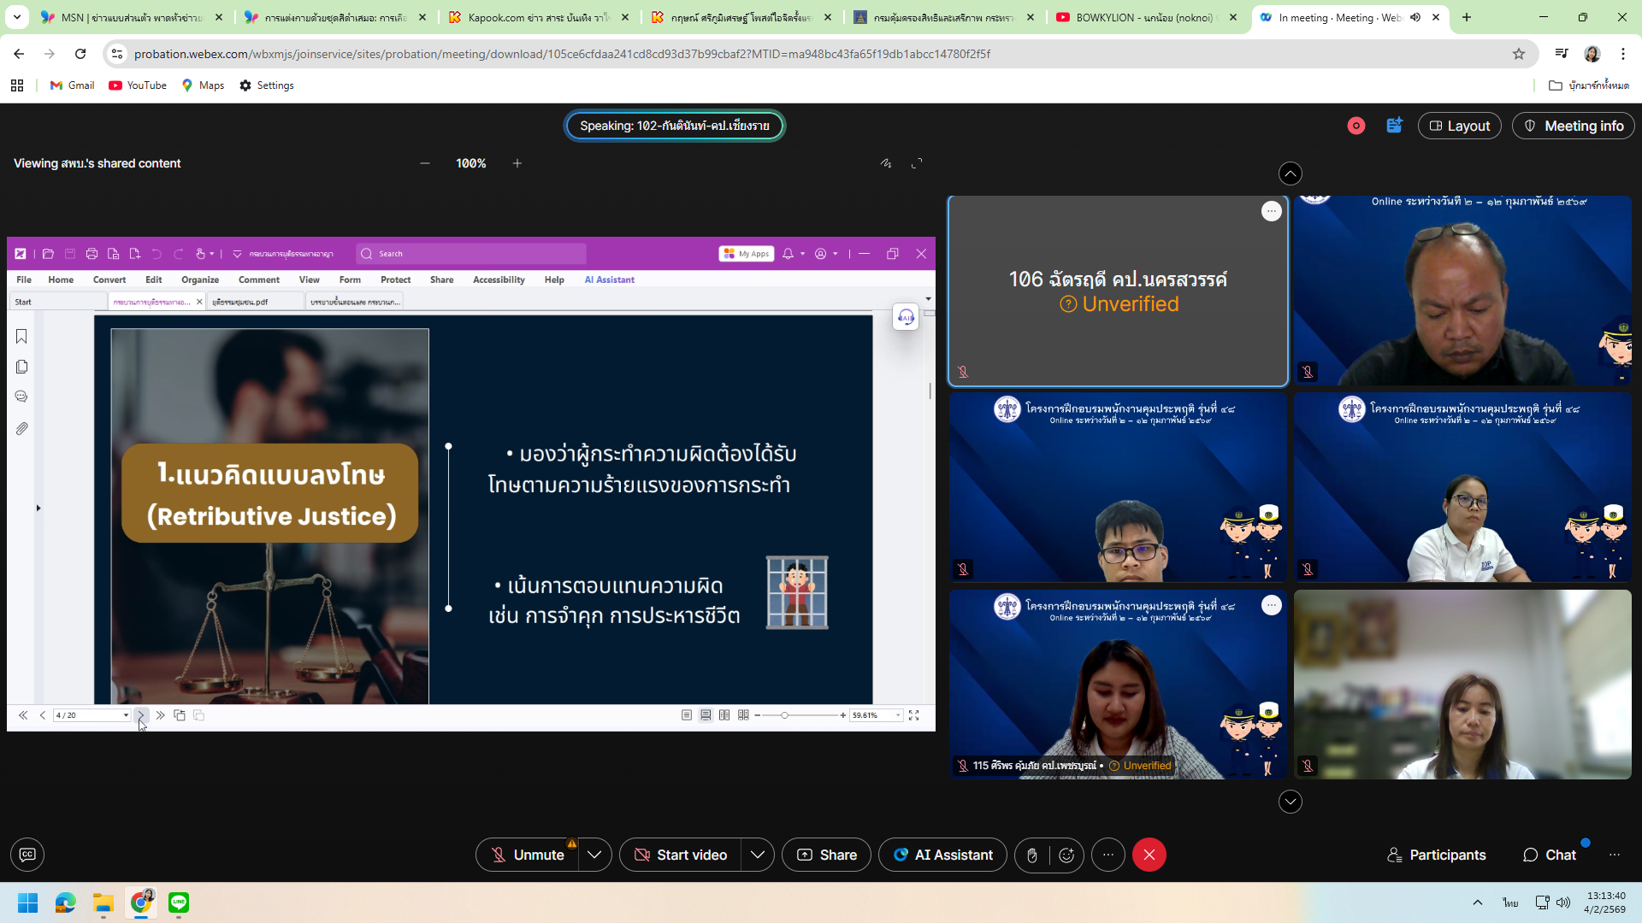
Task: Click the red leave meeting button
Action: pyautogui.click(x=1149, y=855)
